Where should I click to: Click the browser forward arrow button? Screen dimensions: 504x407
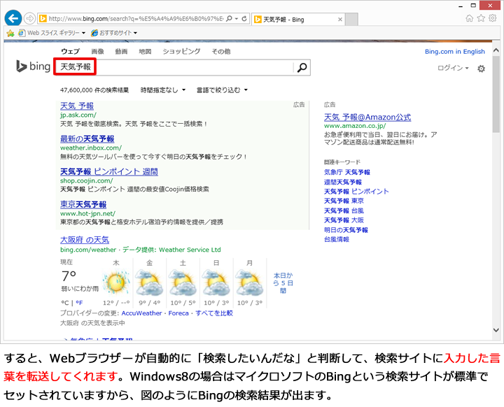[x=29, y=19]
